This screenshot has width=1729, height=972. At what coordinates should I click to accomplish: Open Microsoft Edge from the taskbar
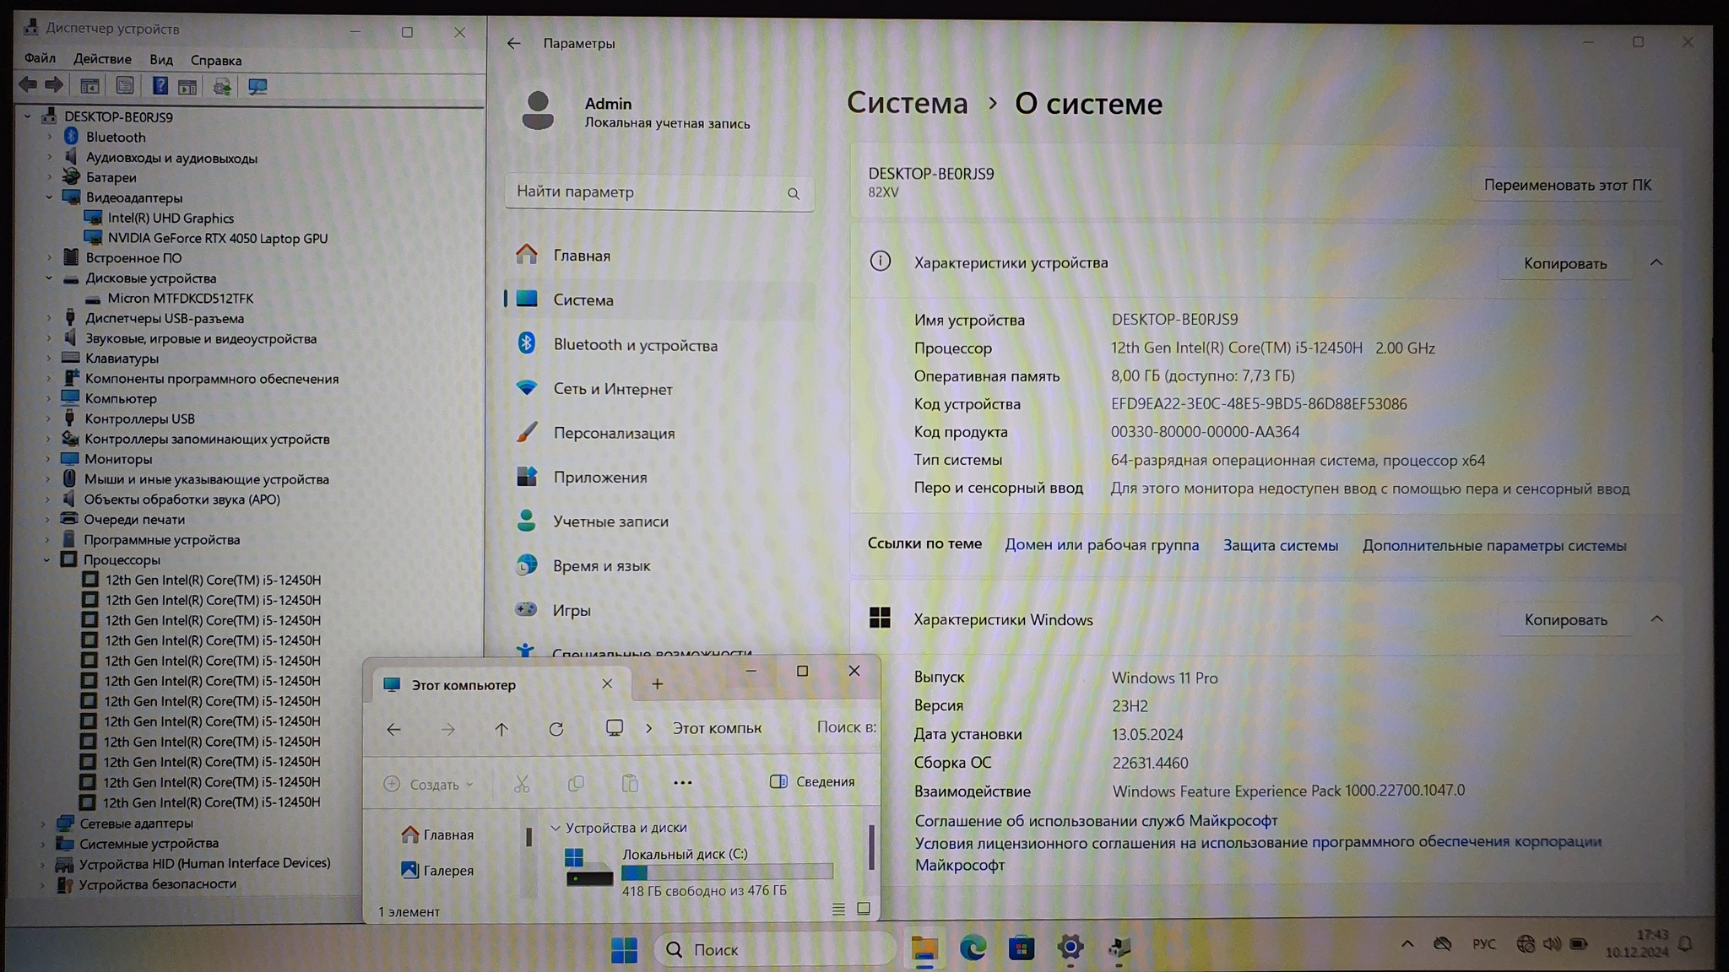[x=973, y=948]
